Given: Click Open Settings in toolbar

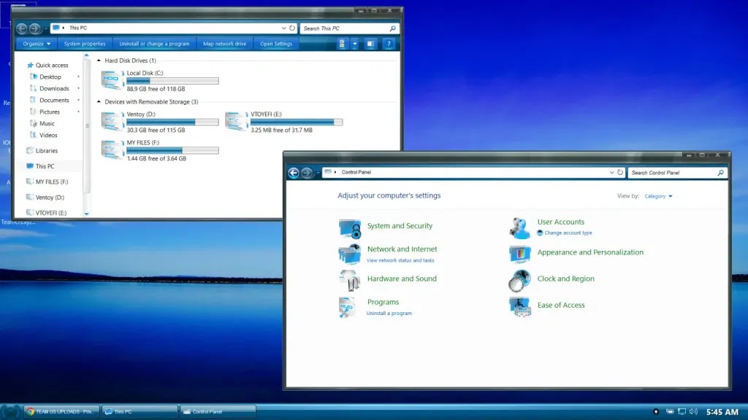Looking at the screenshot, I should pos(276,44).
